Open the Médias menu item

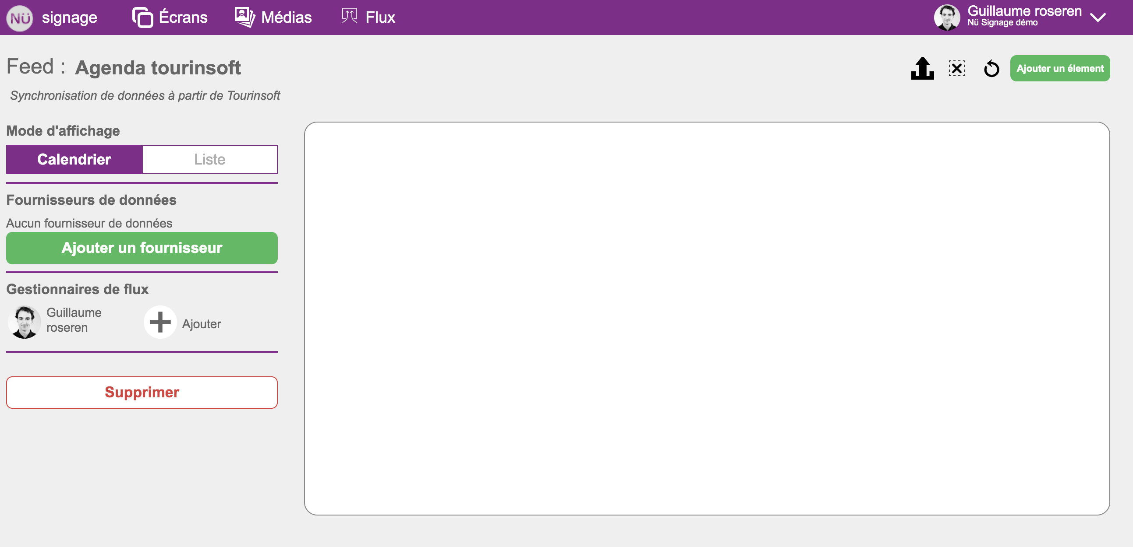286,18
